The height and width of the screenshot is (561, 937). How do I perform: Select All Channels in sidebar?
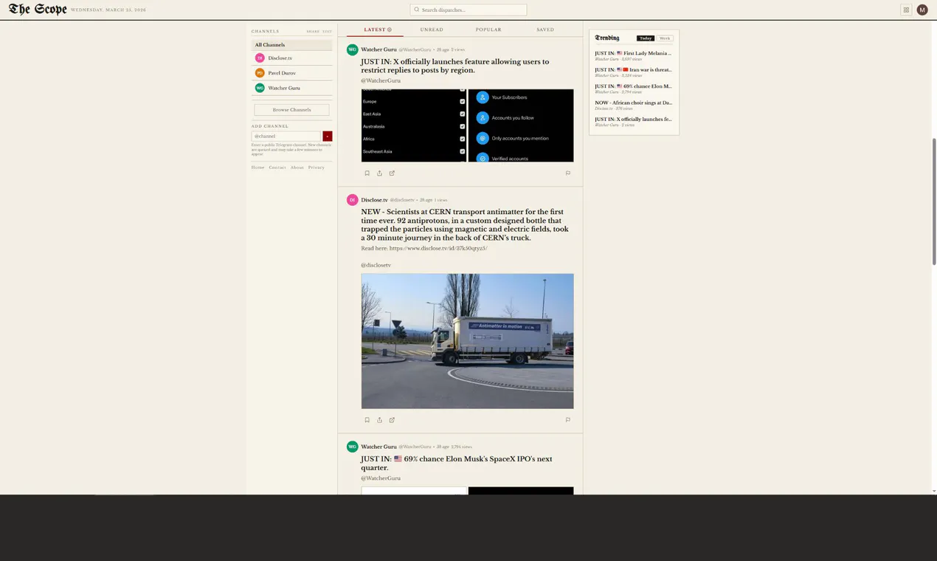(x=291, y=45)
